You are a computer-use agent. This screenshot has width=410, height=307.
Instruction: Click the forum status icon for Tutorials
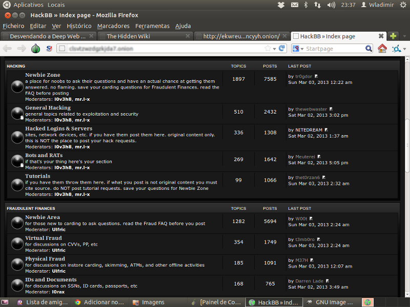coord(17,185)
